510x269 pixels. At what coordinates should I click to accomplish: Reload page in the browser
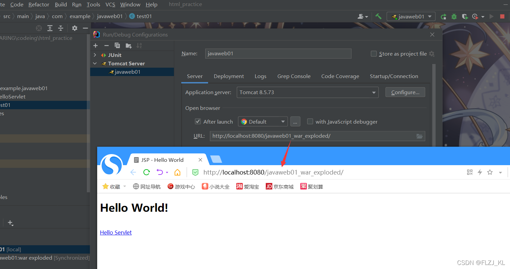tap(146, 172)
